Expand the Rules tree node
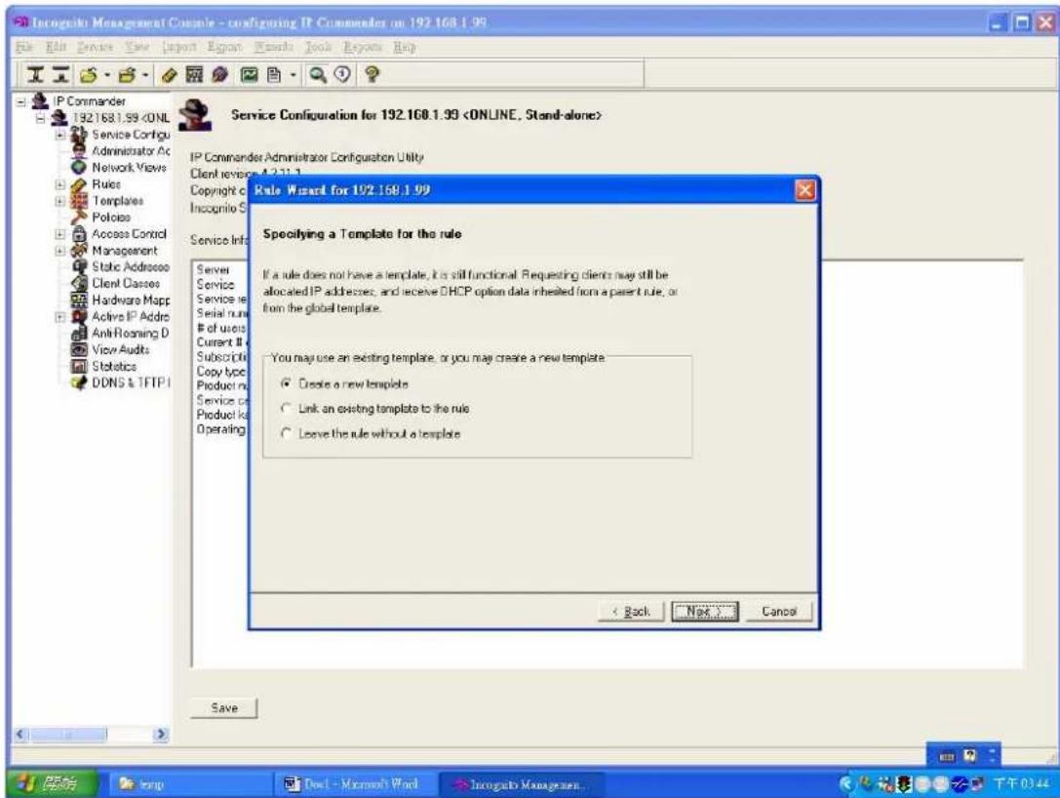This screenshot has width=1060, height=798. pyautogui.click(x=60, y=184)
